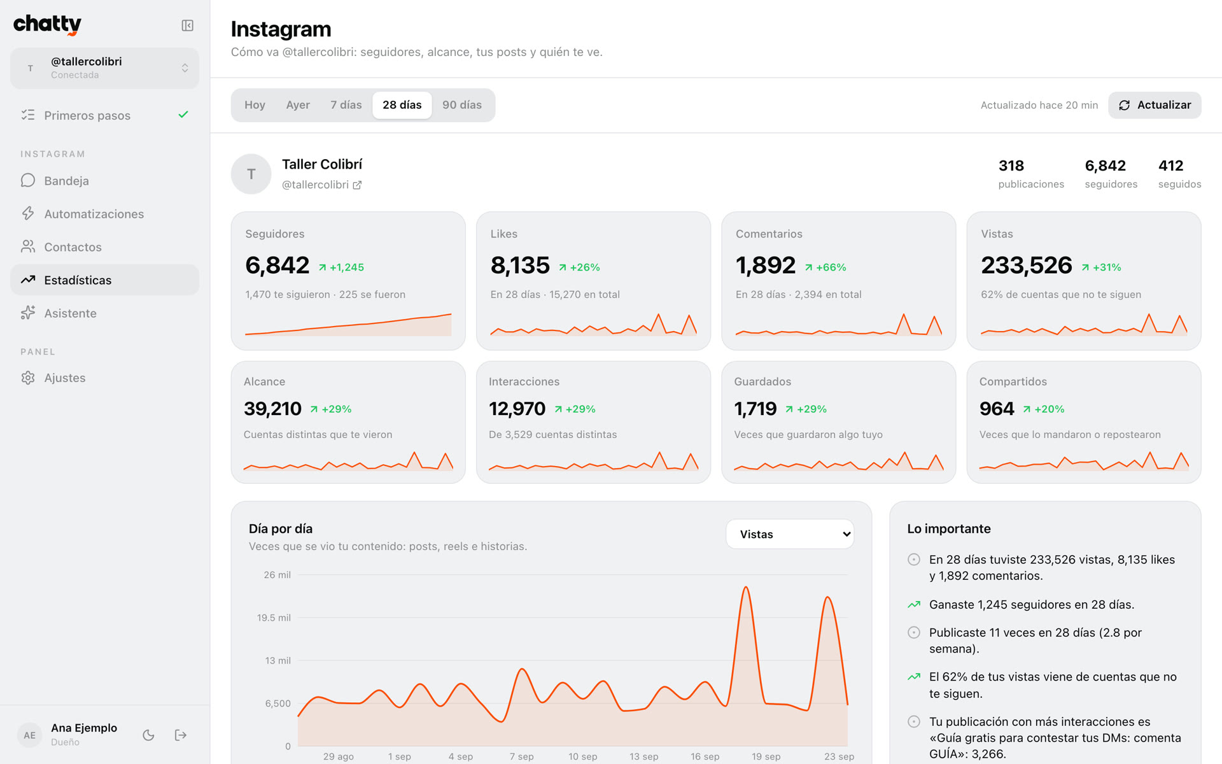1222x764 pixels.
Task: Click the green checkmark next to Primeros pasos
Action: [183, 115]
